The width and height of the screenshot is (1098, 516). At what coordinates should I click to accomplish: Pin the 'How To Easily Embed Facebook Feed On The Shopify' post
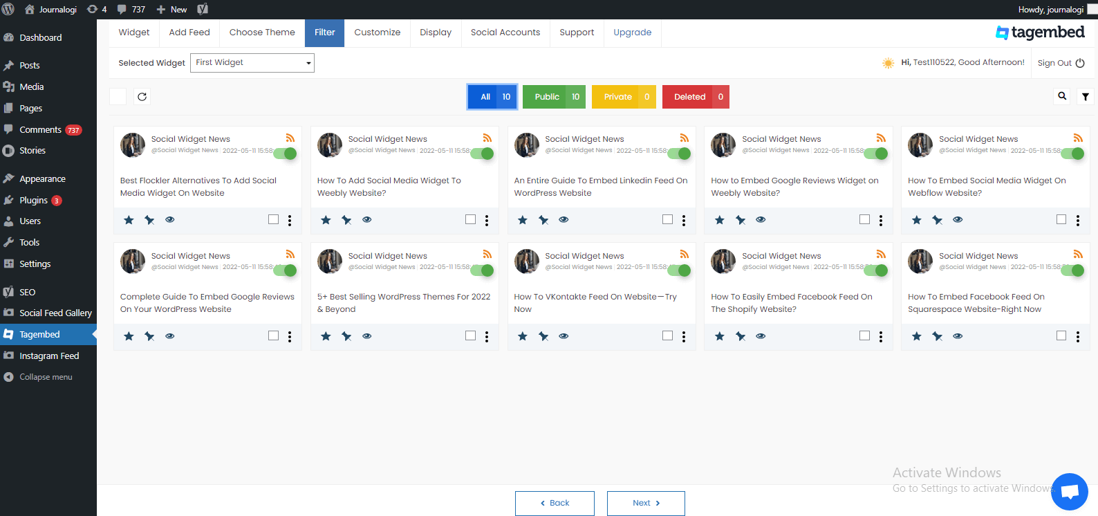click(741, 336)
